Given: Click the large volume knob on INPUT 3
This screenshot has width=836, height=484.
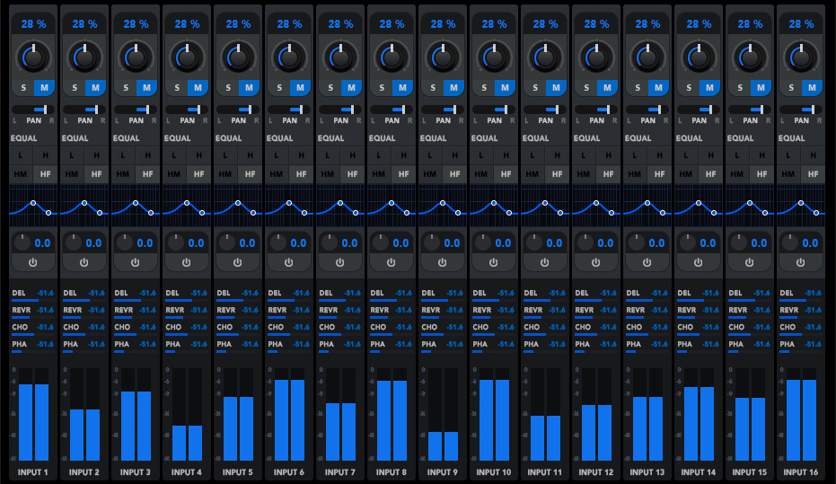Looking at the screenshot, I should tap(136, 58).
